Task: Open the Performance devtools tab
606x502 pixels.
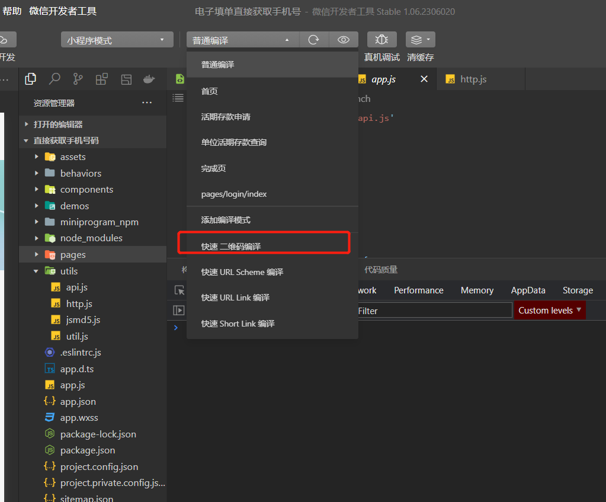Action: pos(419,290)
